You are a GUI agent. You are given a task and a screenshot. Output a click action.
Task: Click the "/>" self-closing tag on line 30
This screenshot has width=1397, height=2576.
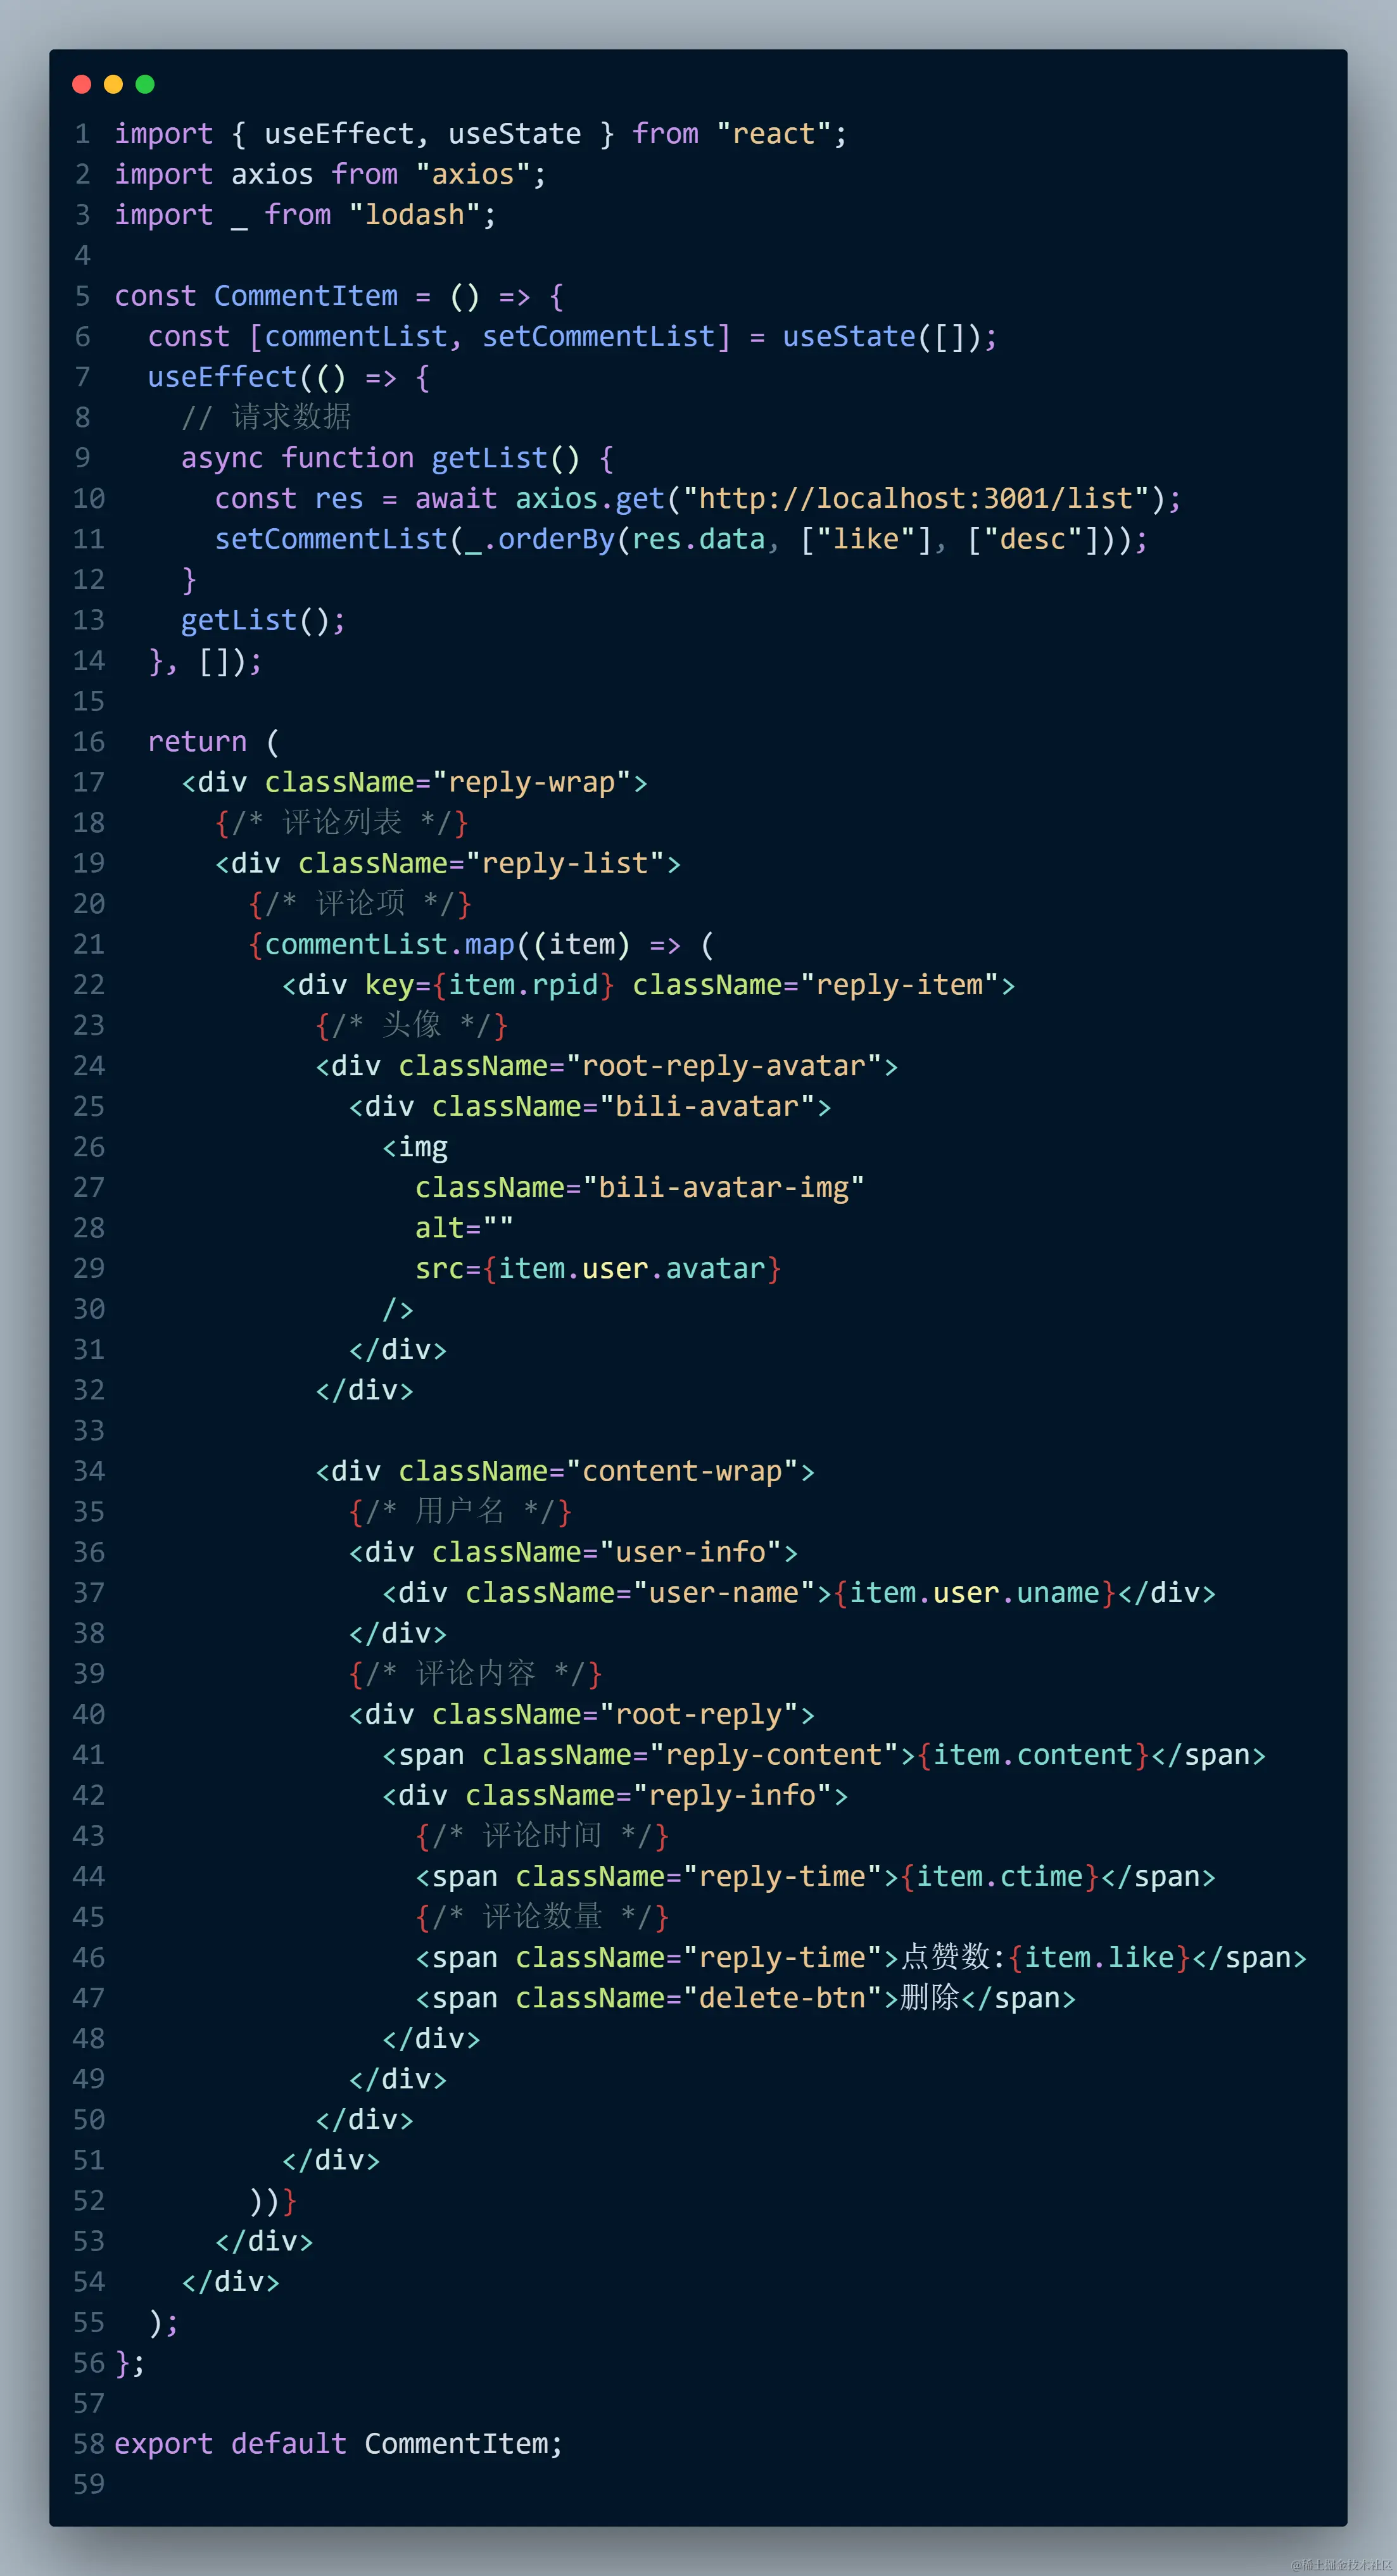(398, 1309)
